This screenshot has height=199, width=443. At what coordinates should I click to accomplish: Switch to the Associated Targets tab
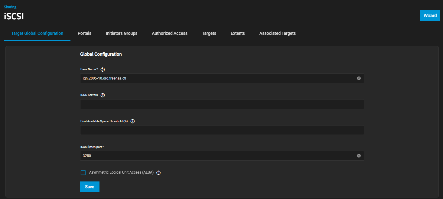(x=277, y=33)
